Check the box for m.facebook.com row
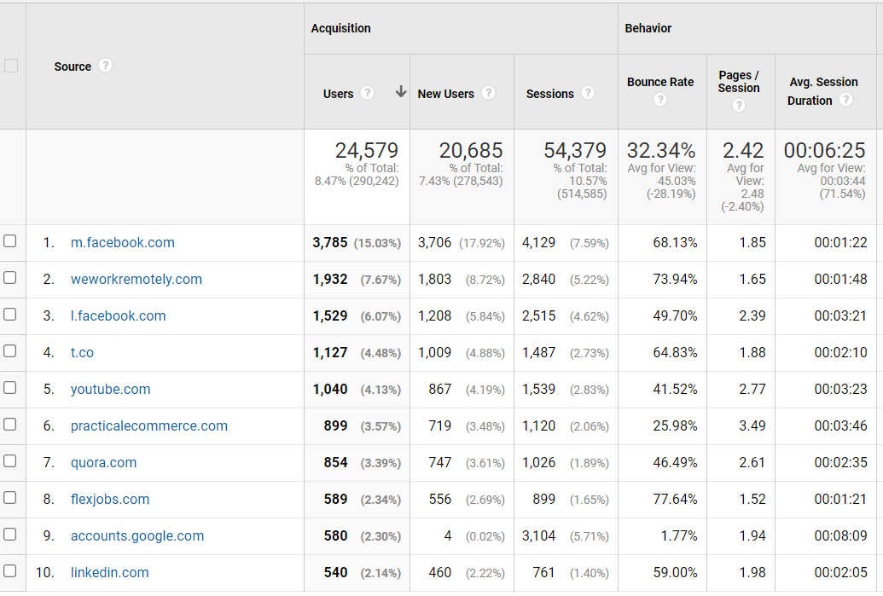883x596 pixels. (9, 241)
